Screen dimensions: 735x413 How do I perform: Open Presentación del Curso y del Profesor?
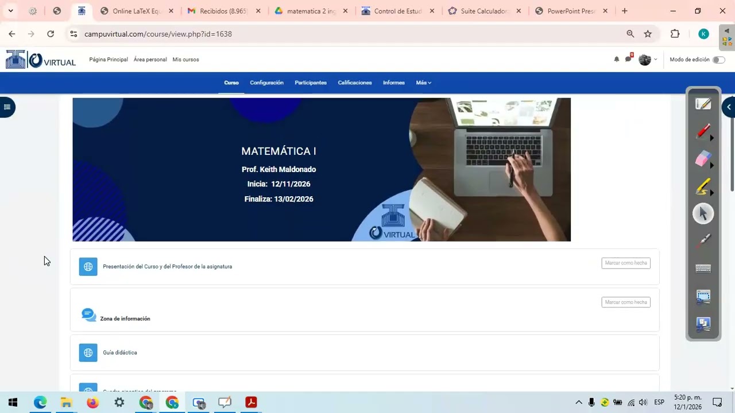[168, 267]
